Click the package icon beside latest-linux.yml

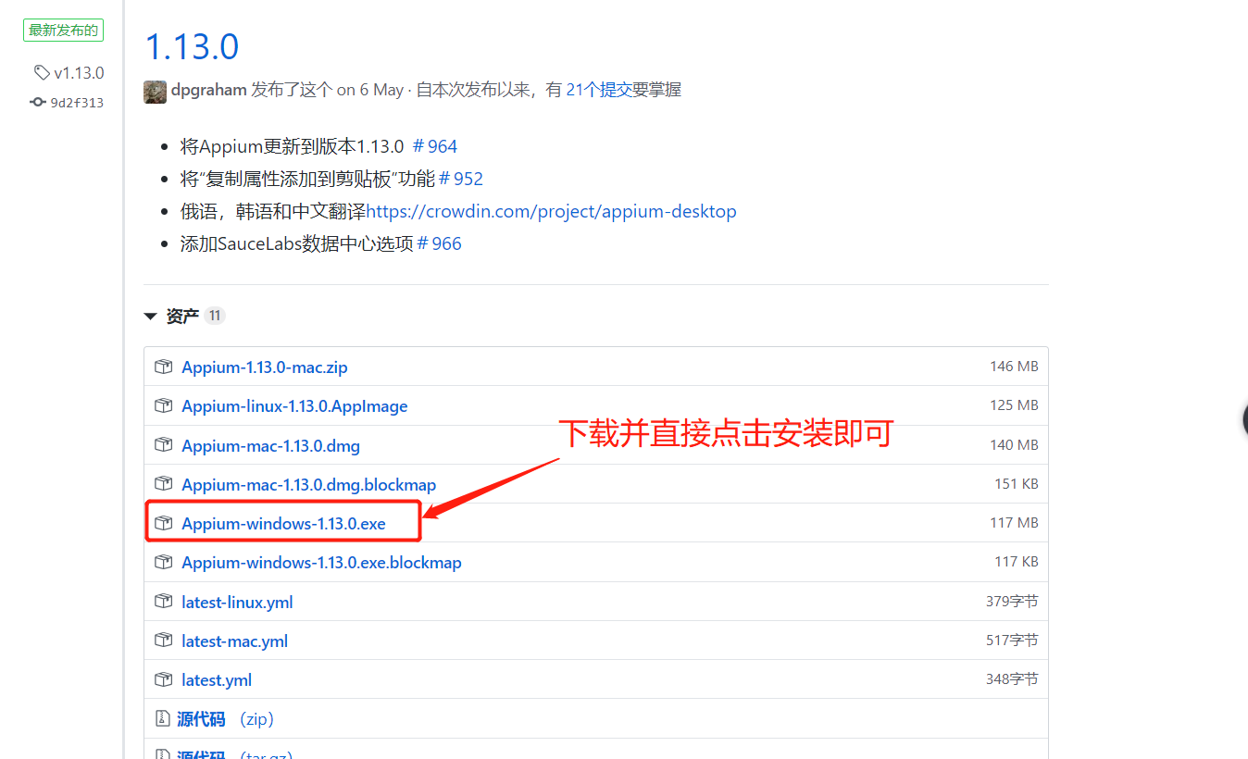164,602
